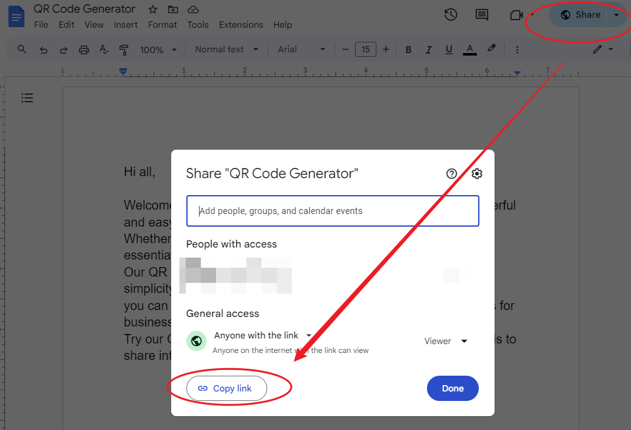Open share settings gear icon
Screen dimensions: 631x430
(x=477, y=174)
